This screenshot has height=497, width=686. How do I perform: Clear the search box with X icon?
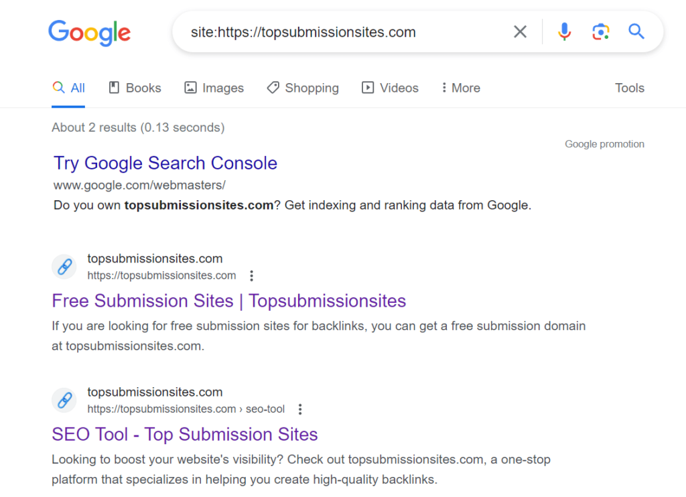point(520,31)
